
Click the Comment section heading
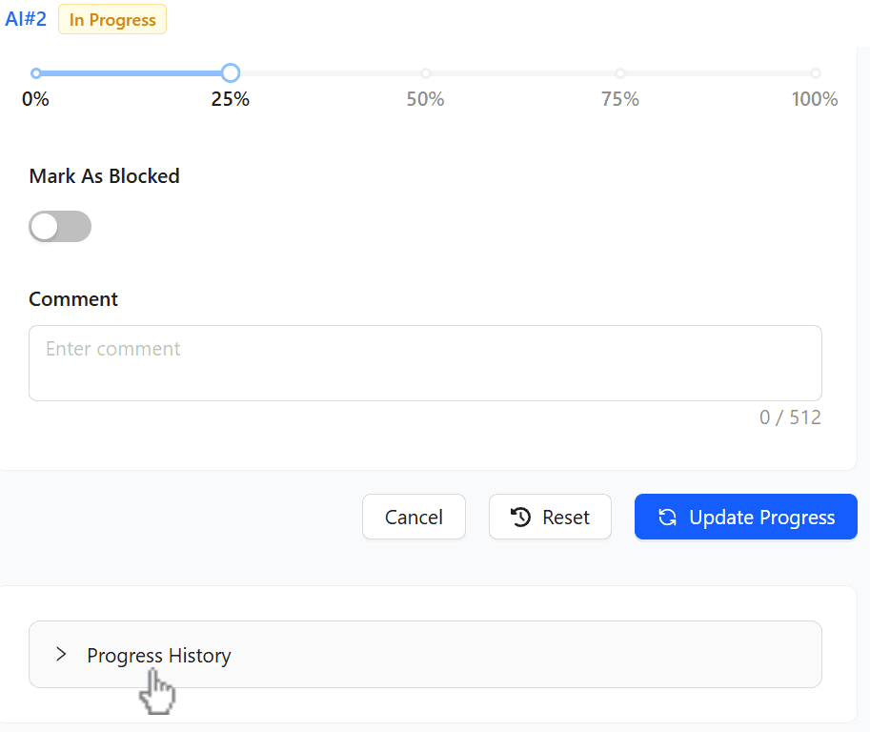tap(73, 298)
